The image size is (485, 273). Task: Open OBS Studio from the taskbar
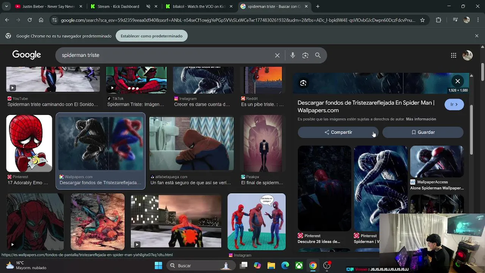click(327, 265)
